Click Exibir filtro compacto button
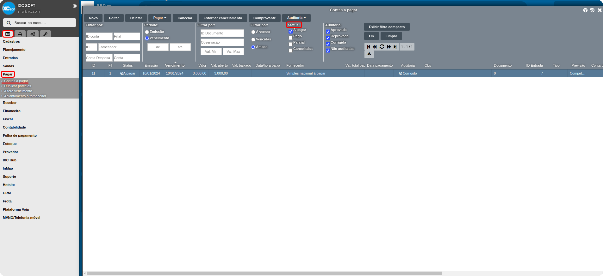 [x=387, y=27]
